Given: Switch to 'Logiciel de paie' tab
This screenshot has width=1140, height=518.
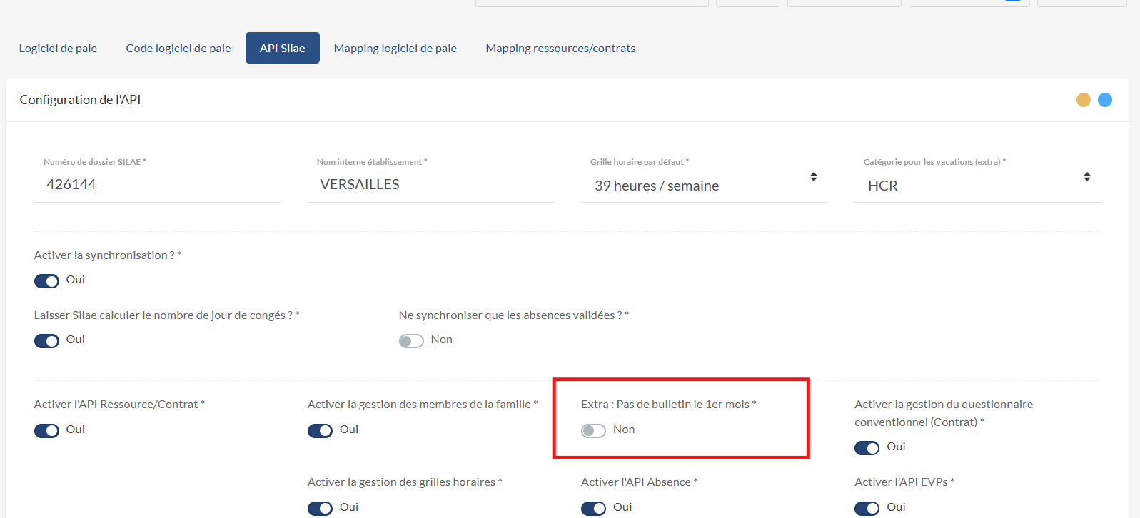Looking at the screenshot, I should click(x=58, y=49).
